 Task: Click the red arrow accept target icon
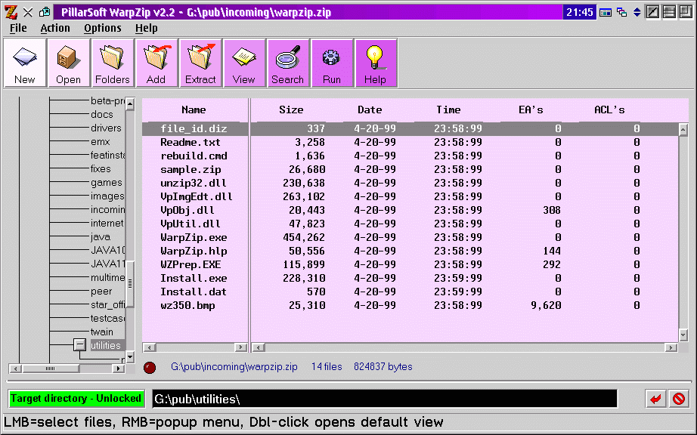click(x=655, y=399)
